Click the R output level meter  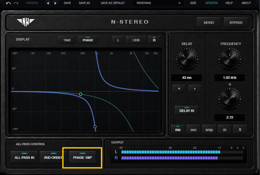click(182, 158)
